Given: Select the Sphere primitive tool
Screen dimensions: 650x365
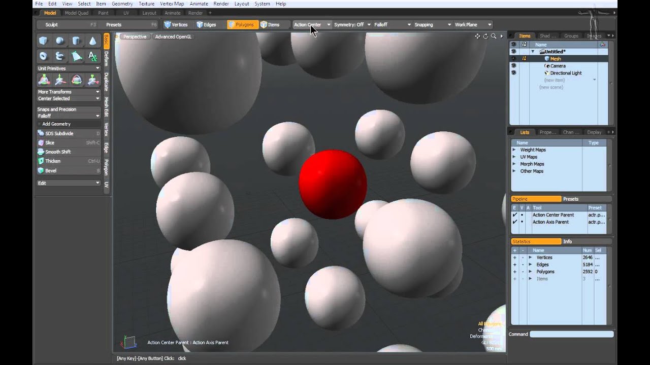Looking at the screenshot, I should click(60, 41).
